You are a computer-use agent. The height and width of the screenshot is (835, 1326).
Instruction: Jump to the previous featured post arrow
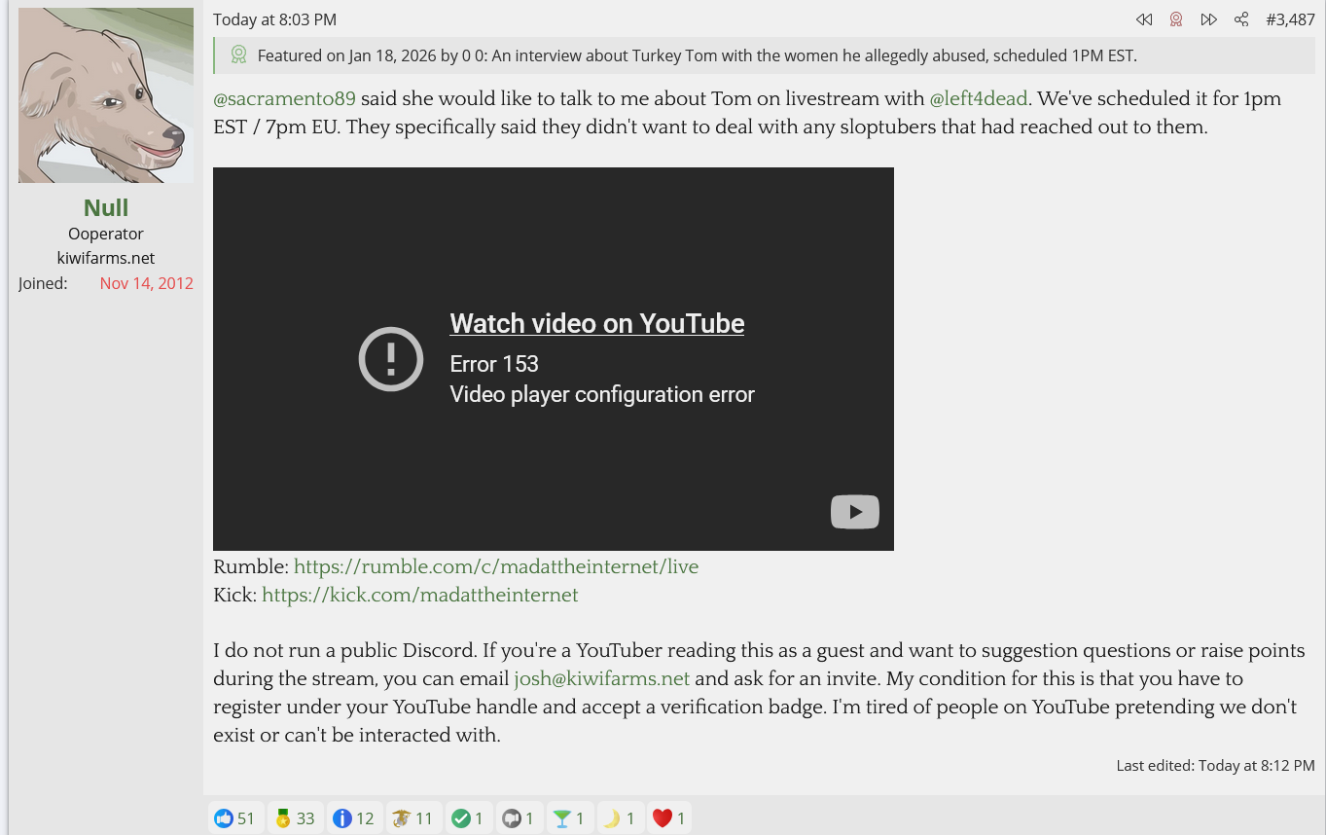click(1144, 19)
